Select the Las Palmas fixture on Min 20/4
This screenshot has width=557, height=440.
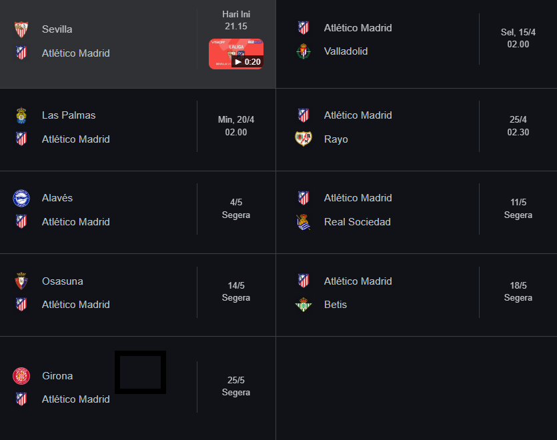pos(138,129)
